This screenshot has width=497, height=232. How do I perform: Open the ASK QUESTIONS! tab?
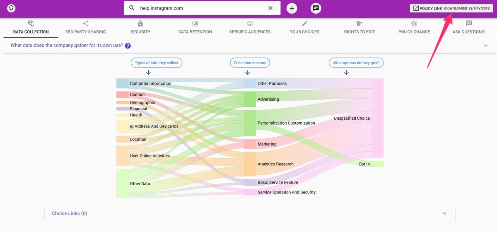pyautogui.click(x=469, y=28)
